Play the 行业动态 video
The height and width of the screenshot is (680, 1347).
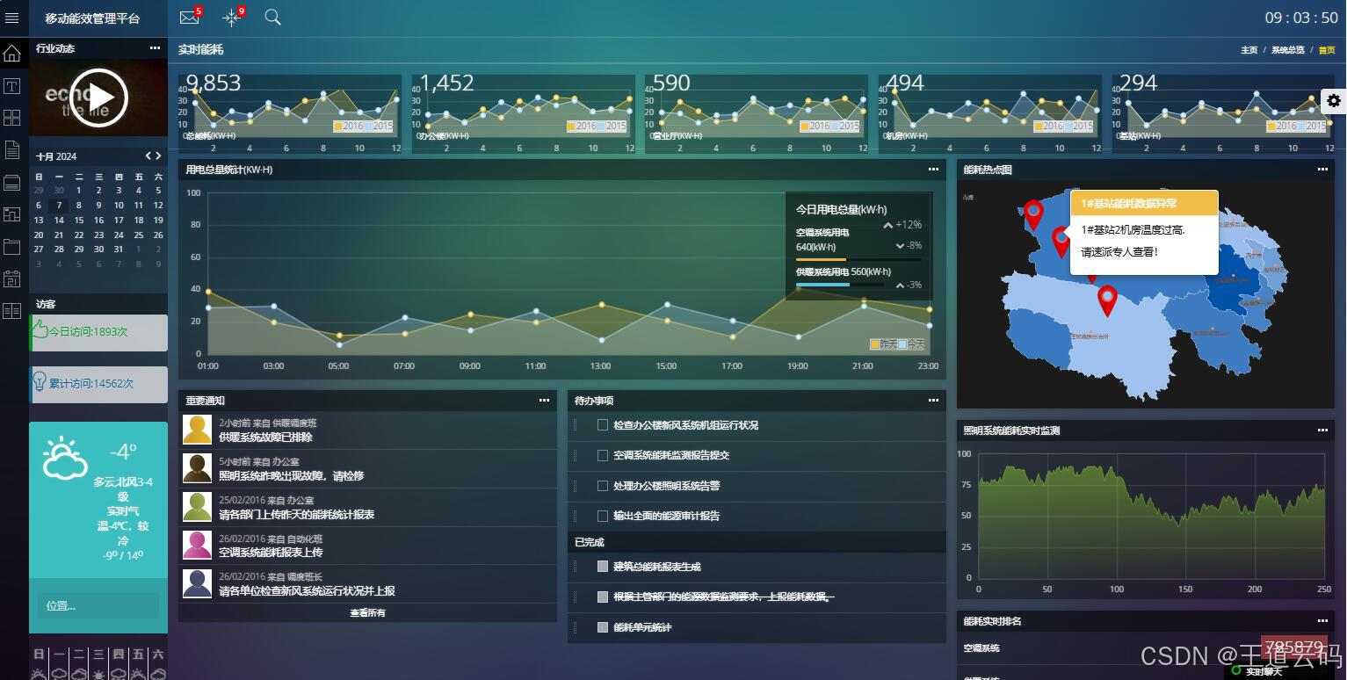[98, 98]
